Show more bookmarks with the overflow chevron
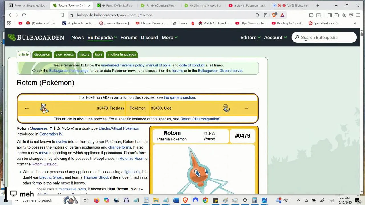365x205 pixels. coord(355,23)
